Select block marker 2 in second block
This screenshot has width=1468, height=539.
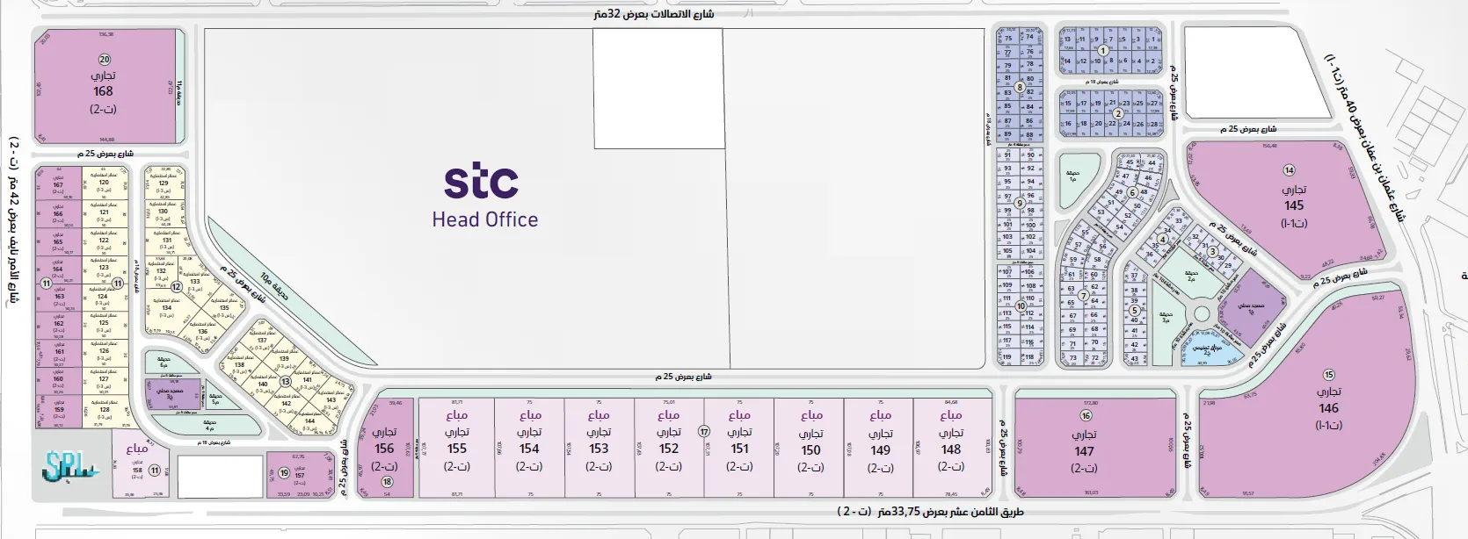tap(1118, 113)
